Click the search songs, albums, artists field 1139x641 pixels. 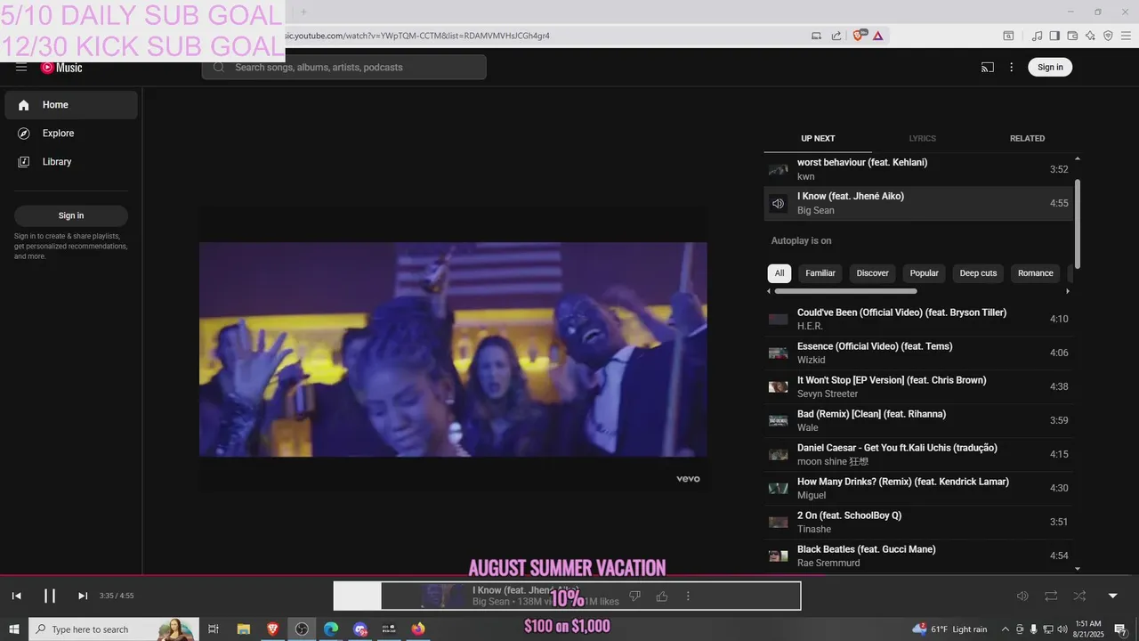(x=344, y=68)
